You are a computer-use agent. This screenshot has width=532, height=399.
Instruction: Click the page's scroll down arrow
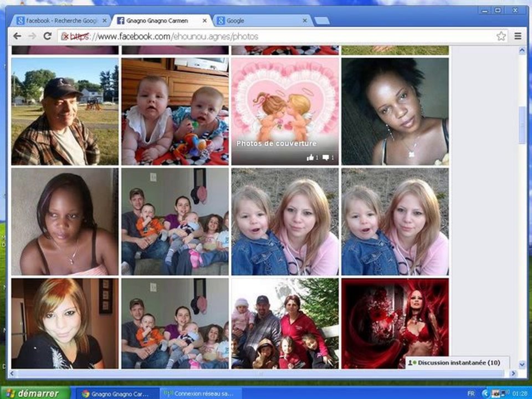click(522, 365)
